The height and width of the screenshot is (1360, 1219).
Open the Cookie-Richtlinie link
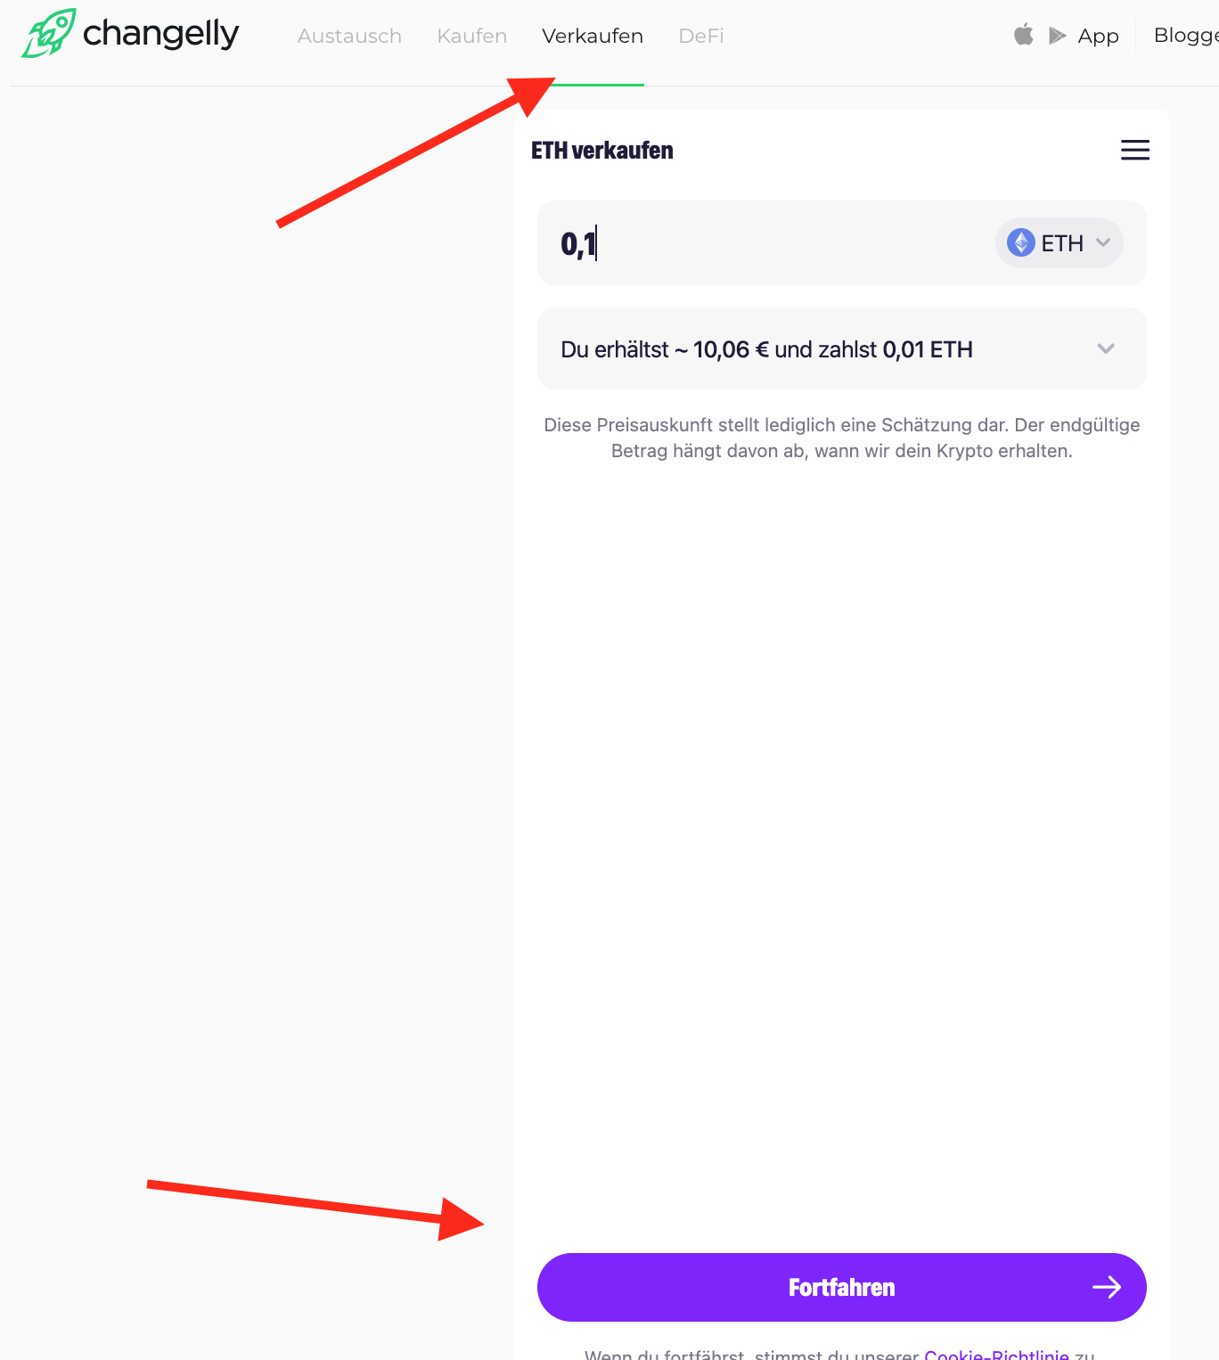[x=996, y=1355]
